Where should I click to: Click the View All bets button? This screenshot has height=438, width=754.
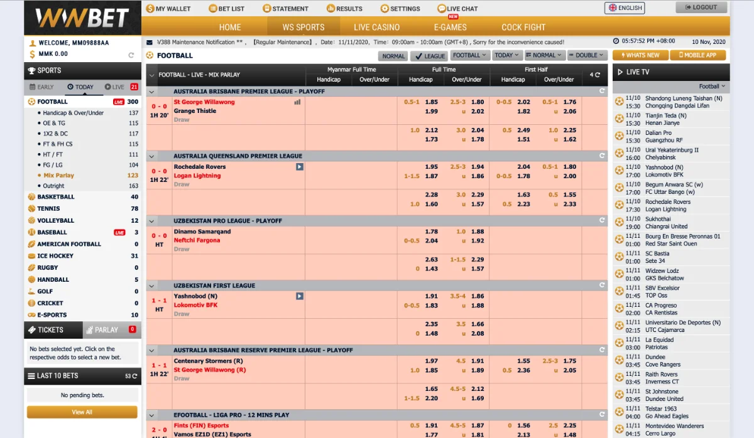pos(82,412)
